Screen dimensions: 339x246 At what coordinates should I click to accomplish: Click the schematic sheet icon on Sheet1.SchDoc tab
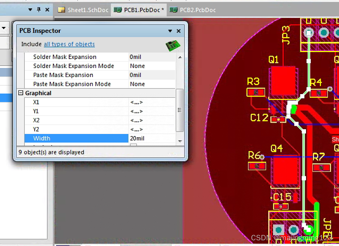62,10
